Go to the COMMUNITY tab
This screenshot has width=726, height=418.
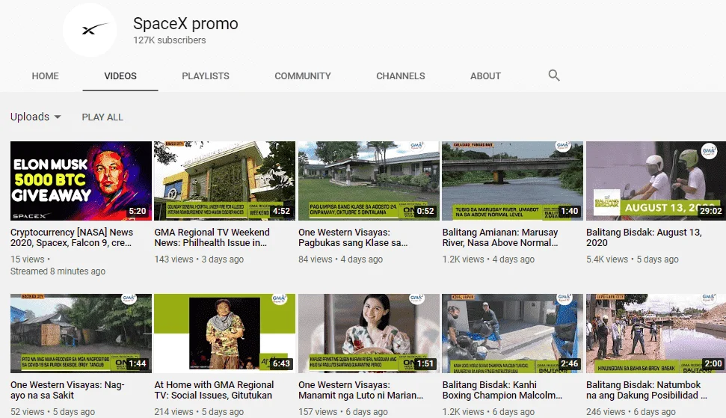(303, 76)
